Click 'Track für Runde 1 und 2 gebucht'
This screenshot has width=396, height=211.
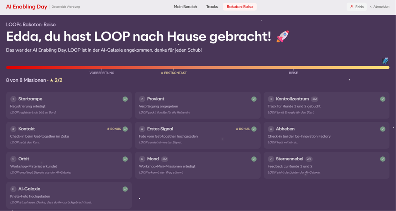pyautogui.click(x=294, y=106)
